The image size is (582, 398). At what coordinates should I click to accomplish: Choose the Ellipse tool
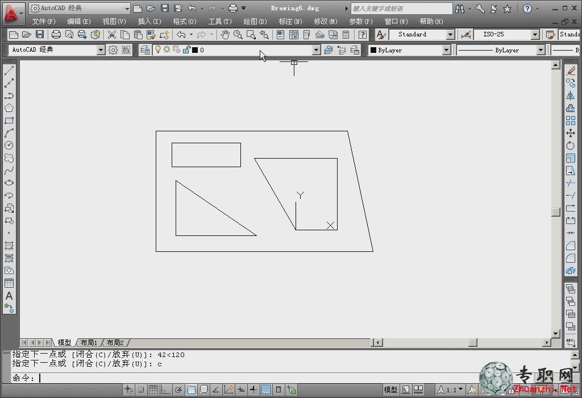tap(9, 183)
